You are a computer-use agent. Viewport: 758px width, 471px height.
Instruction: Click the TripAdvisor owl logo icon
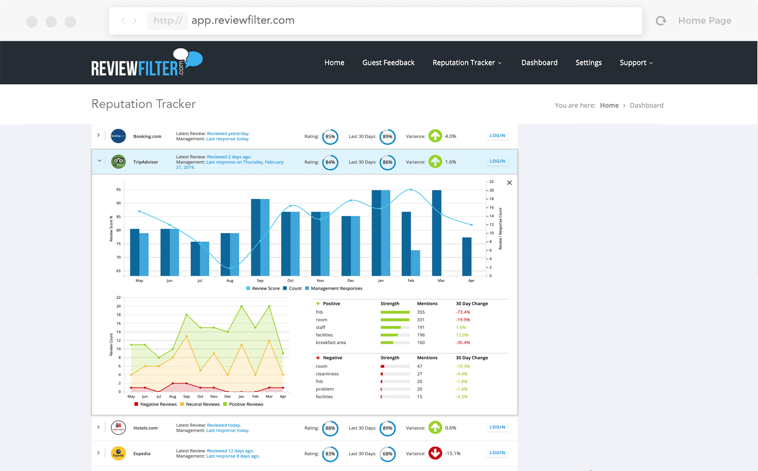pos(118,162)
